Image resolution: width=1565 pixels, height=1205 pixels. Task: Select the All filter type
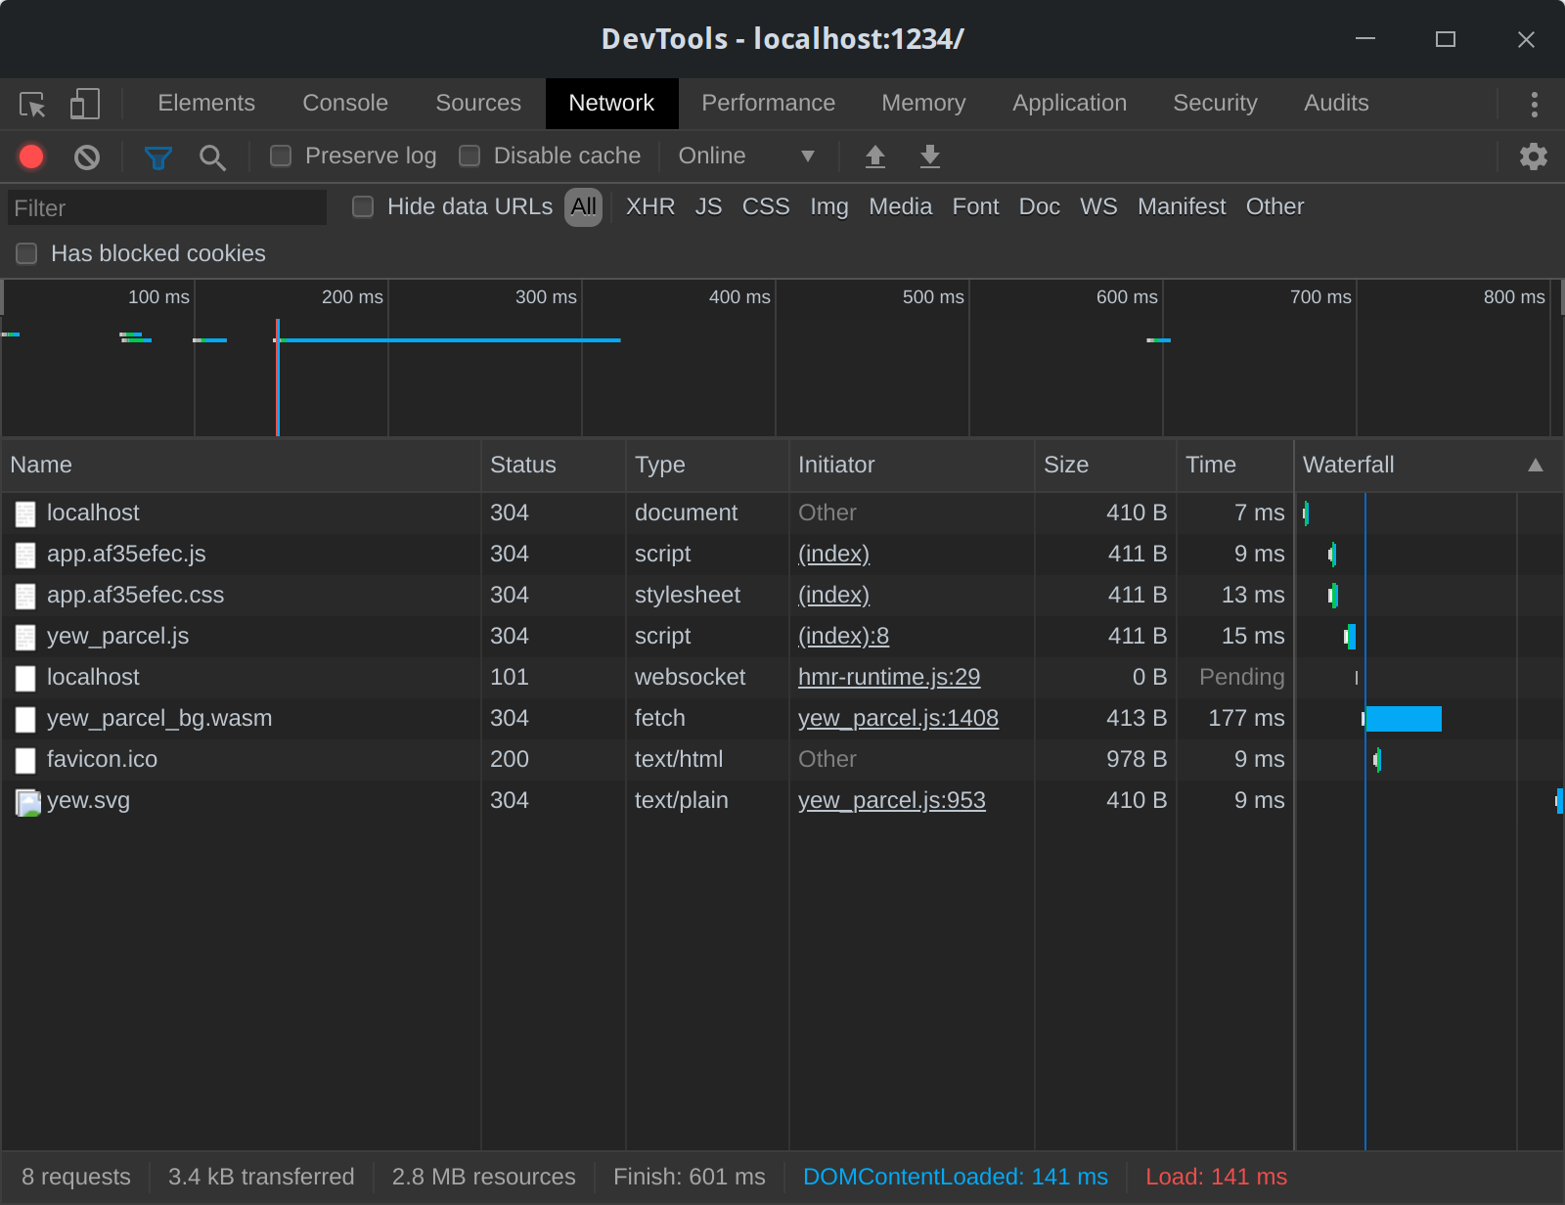(x=584, y=207)
